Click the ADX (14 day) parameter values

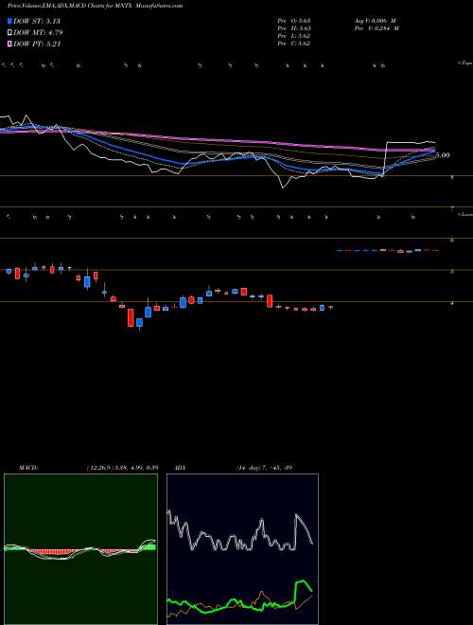coord(265,468)
